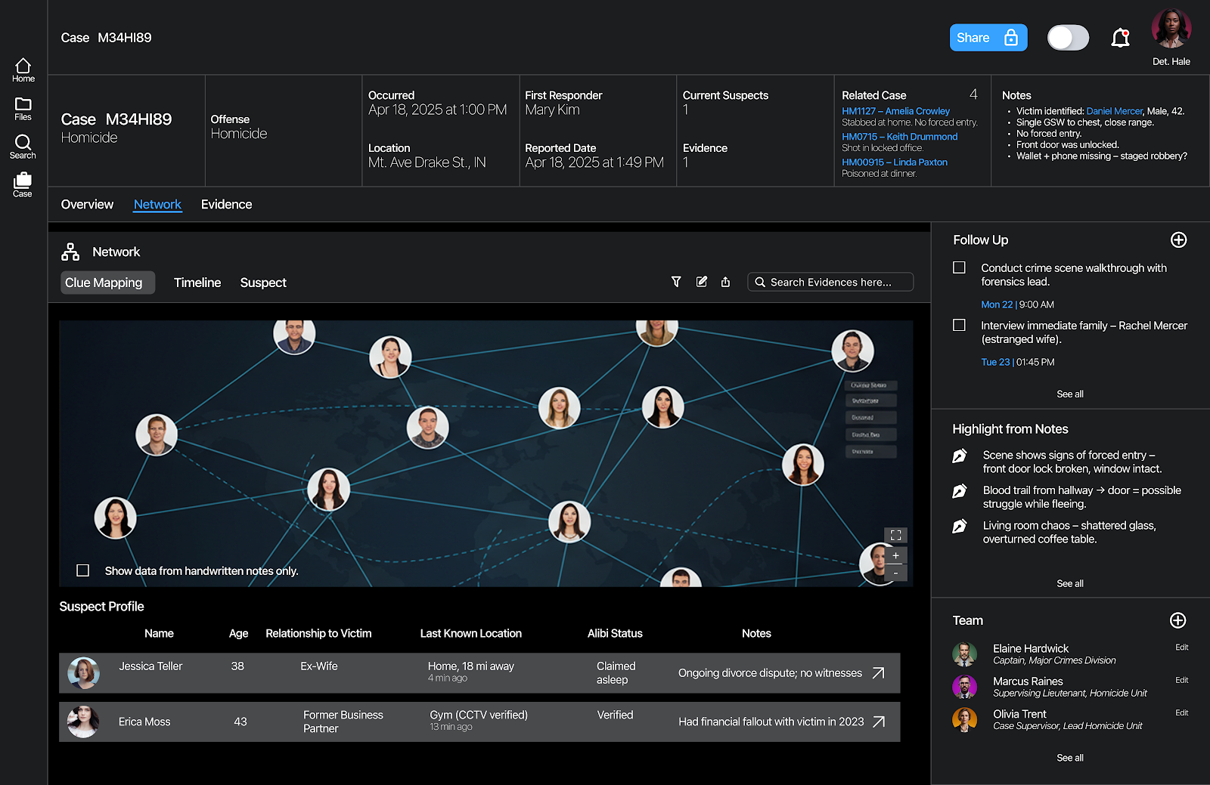Open the Files sidebar icon
This screenshot has height=785, width=1210.
click(23, 109)
